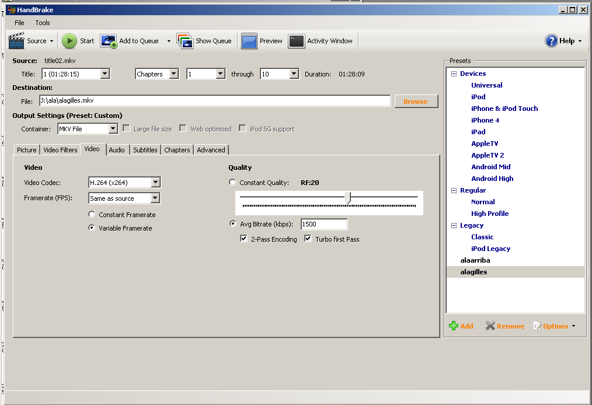Screen dimensions: 592x405
Task: Collapse the Regular preset group
Action: (x=454, y=190)
